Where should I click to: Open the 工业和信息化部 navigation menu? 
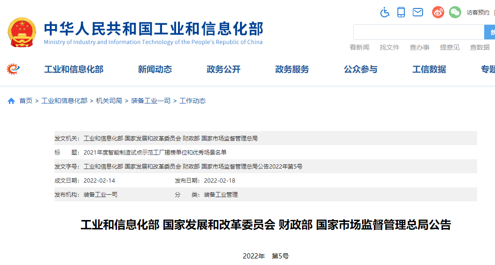pos(74,69)
